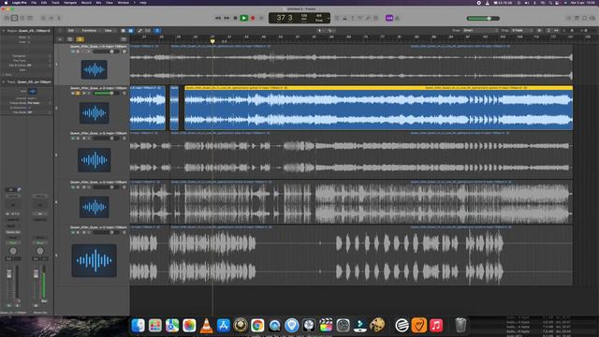Click the Catch Playhead blue button in tracks toolbar
This screenshot has width=599, height=337.
[157, 31]
